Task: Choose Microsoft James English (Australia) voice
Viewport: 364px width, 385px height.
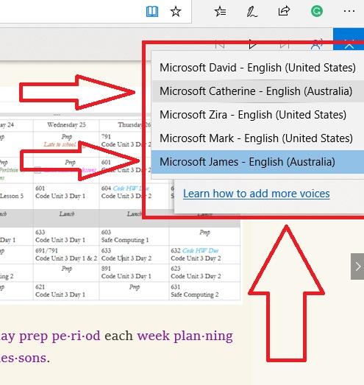Action: point(257,162)
